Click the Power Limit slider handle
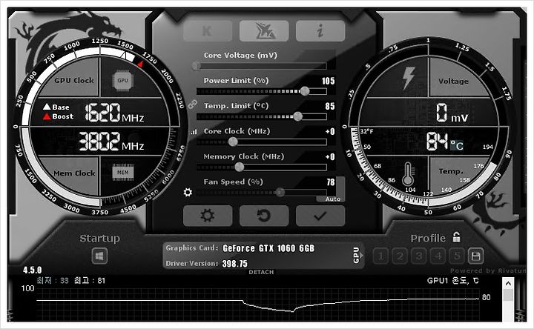This screenshot has height=329, width=534. pos(305,91)
